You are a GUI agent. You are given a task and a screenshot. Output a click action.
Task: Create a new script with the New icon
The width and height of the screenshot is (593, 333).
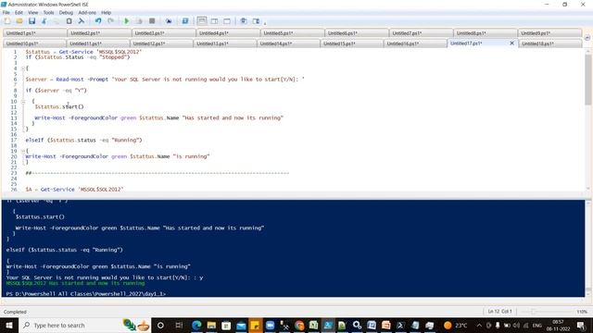coord(7,21)
